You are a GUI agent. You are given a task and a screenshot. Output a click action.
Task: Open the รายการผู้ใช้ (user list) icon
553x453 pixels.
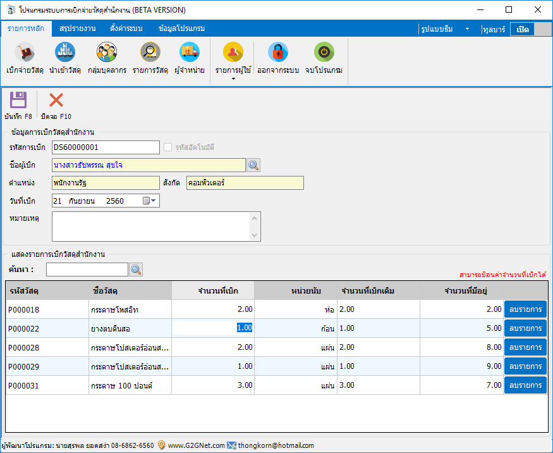233,53
